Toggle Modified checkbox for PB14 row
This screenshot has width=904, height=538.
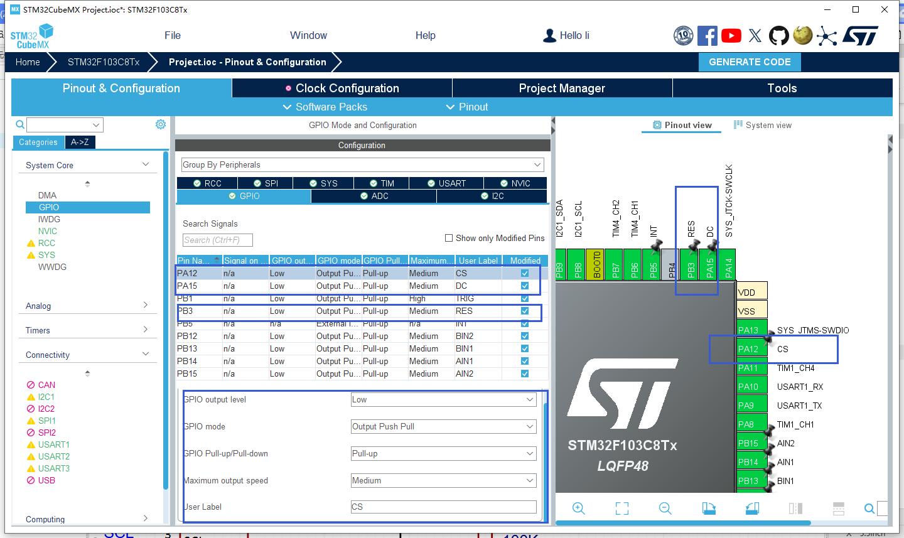click(525, 361)
